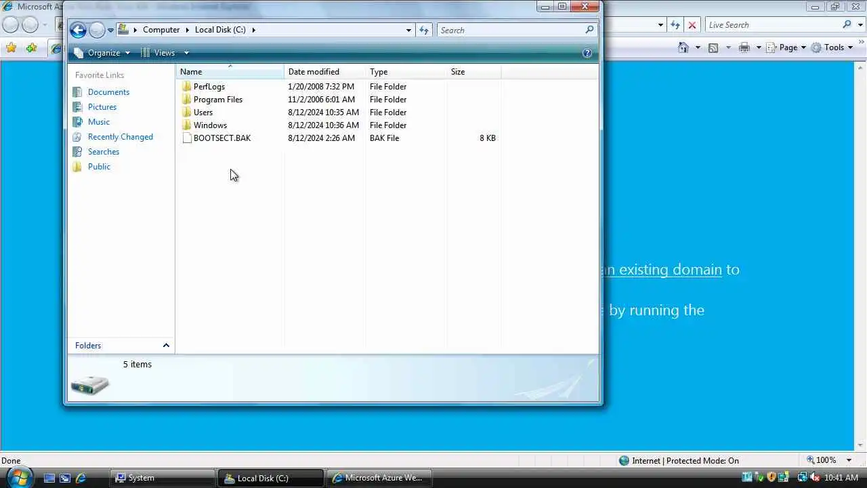Switch to the Microsoft Azure taskbar button
The height and width of the screenshot is (488, 867).
[379, 478]
